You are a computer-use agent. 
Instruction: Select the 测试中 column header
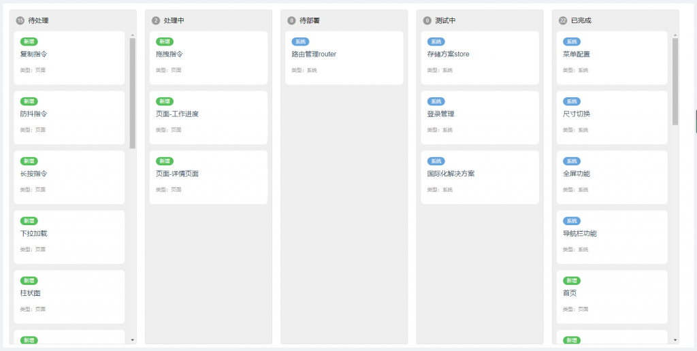[445, 20]
